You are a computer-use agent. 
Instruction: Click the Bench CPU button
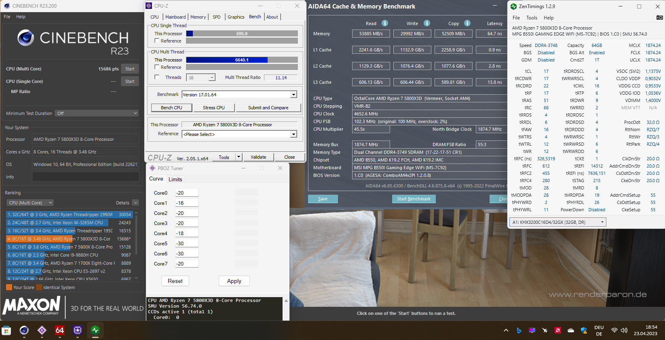[x=171, y=108]
